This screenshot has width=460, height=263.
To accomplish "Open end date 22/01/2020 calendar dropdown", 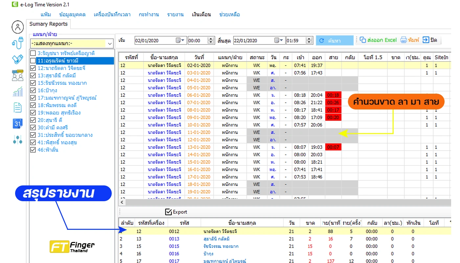I will [x=279, y=40].
